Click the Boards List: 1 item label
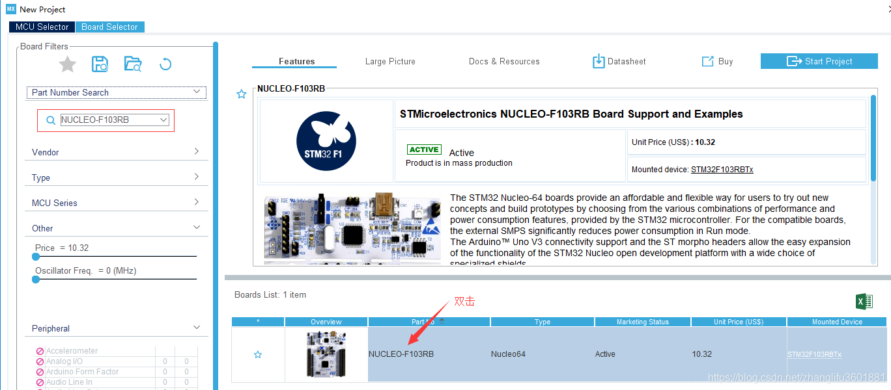 pyautogui.click(x=270, y=294)
